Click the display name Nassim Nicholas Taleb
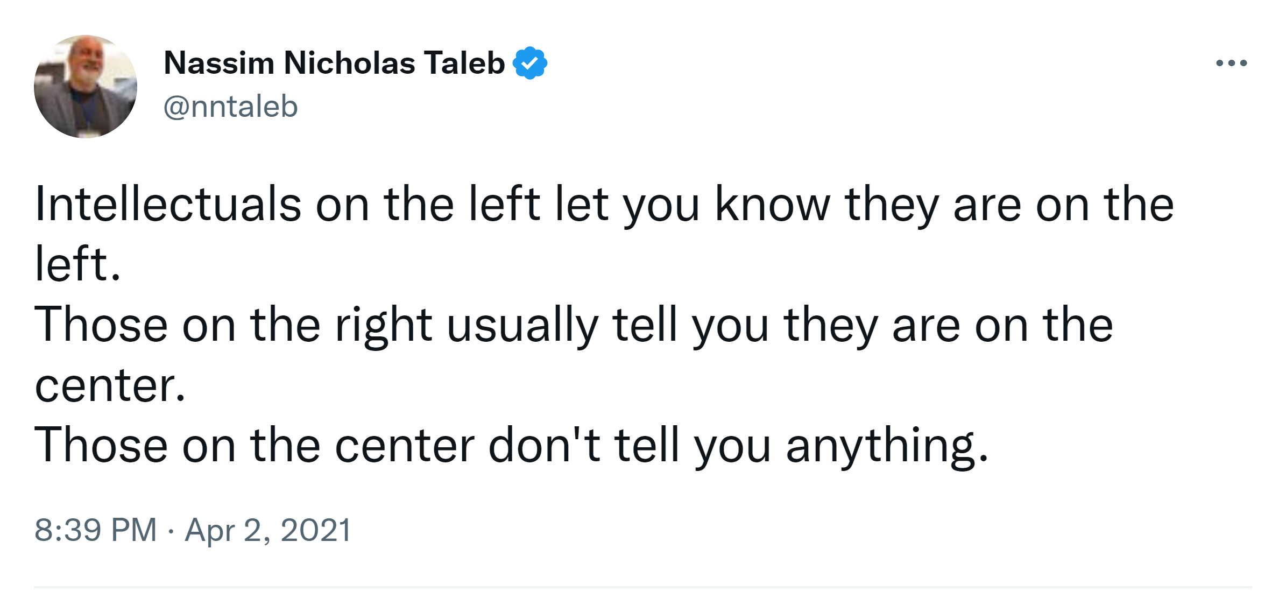Screen dimensions: 1286x612 [334, 63]
